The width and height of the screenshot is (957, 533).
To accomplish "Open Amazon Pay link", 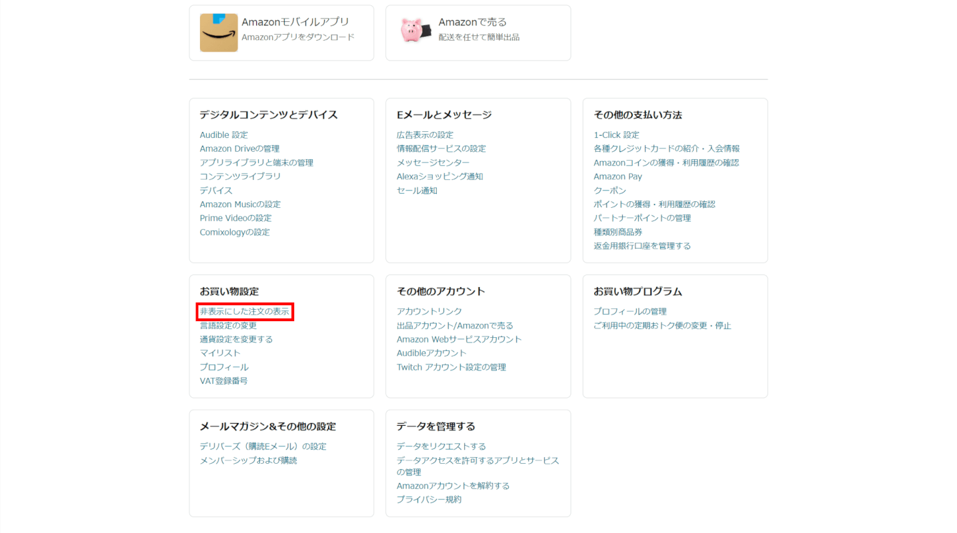I will [618, 177].
